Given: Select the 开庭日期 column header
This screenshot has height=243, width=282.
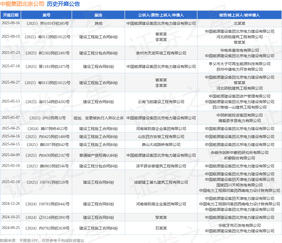Looking at the screenshot, I should coord(11,15).
